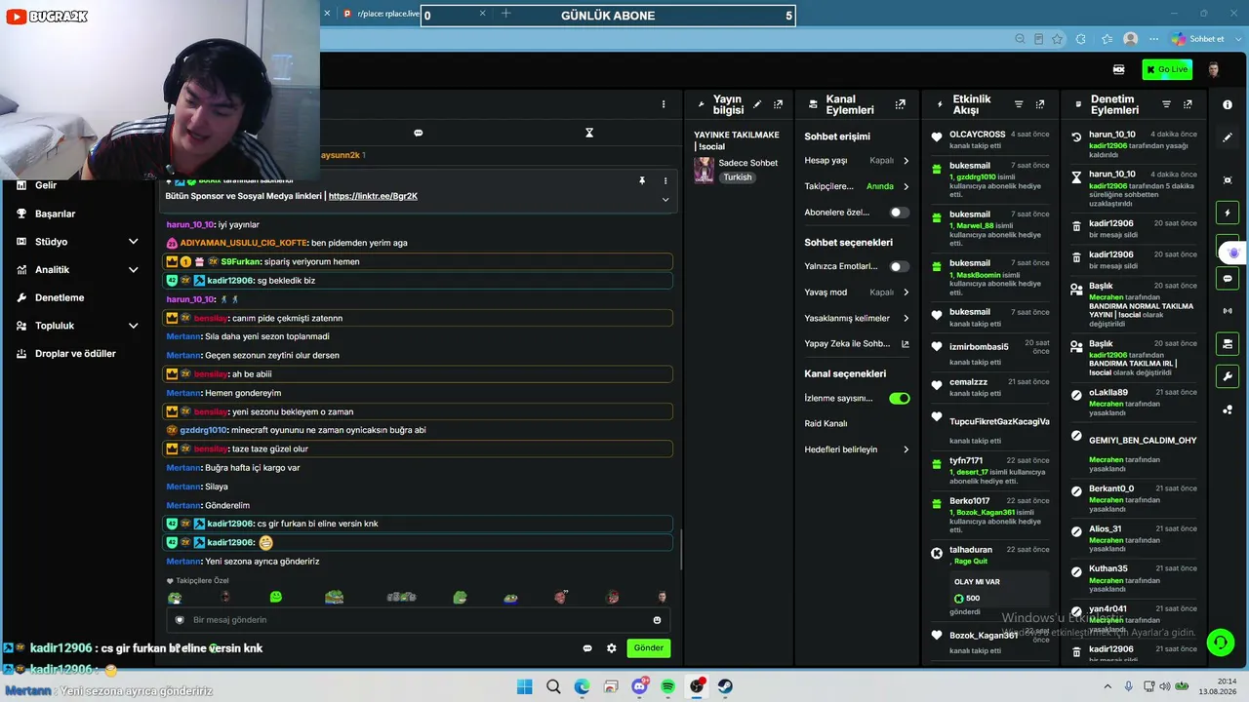Click the chat bubble icon beside settings gear
The width and height of the screenshot is (1249, 702).
pyautogui.click(x=587, y=648)
